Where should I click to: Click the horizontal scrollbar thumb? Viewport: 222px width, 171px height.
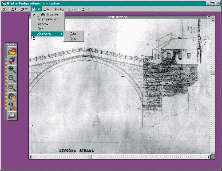[x=90, y=157]
